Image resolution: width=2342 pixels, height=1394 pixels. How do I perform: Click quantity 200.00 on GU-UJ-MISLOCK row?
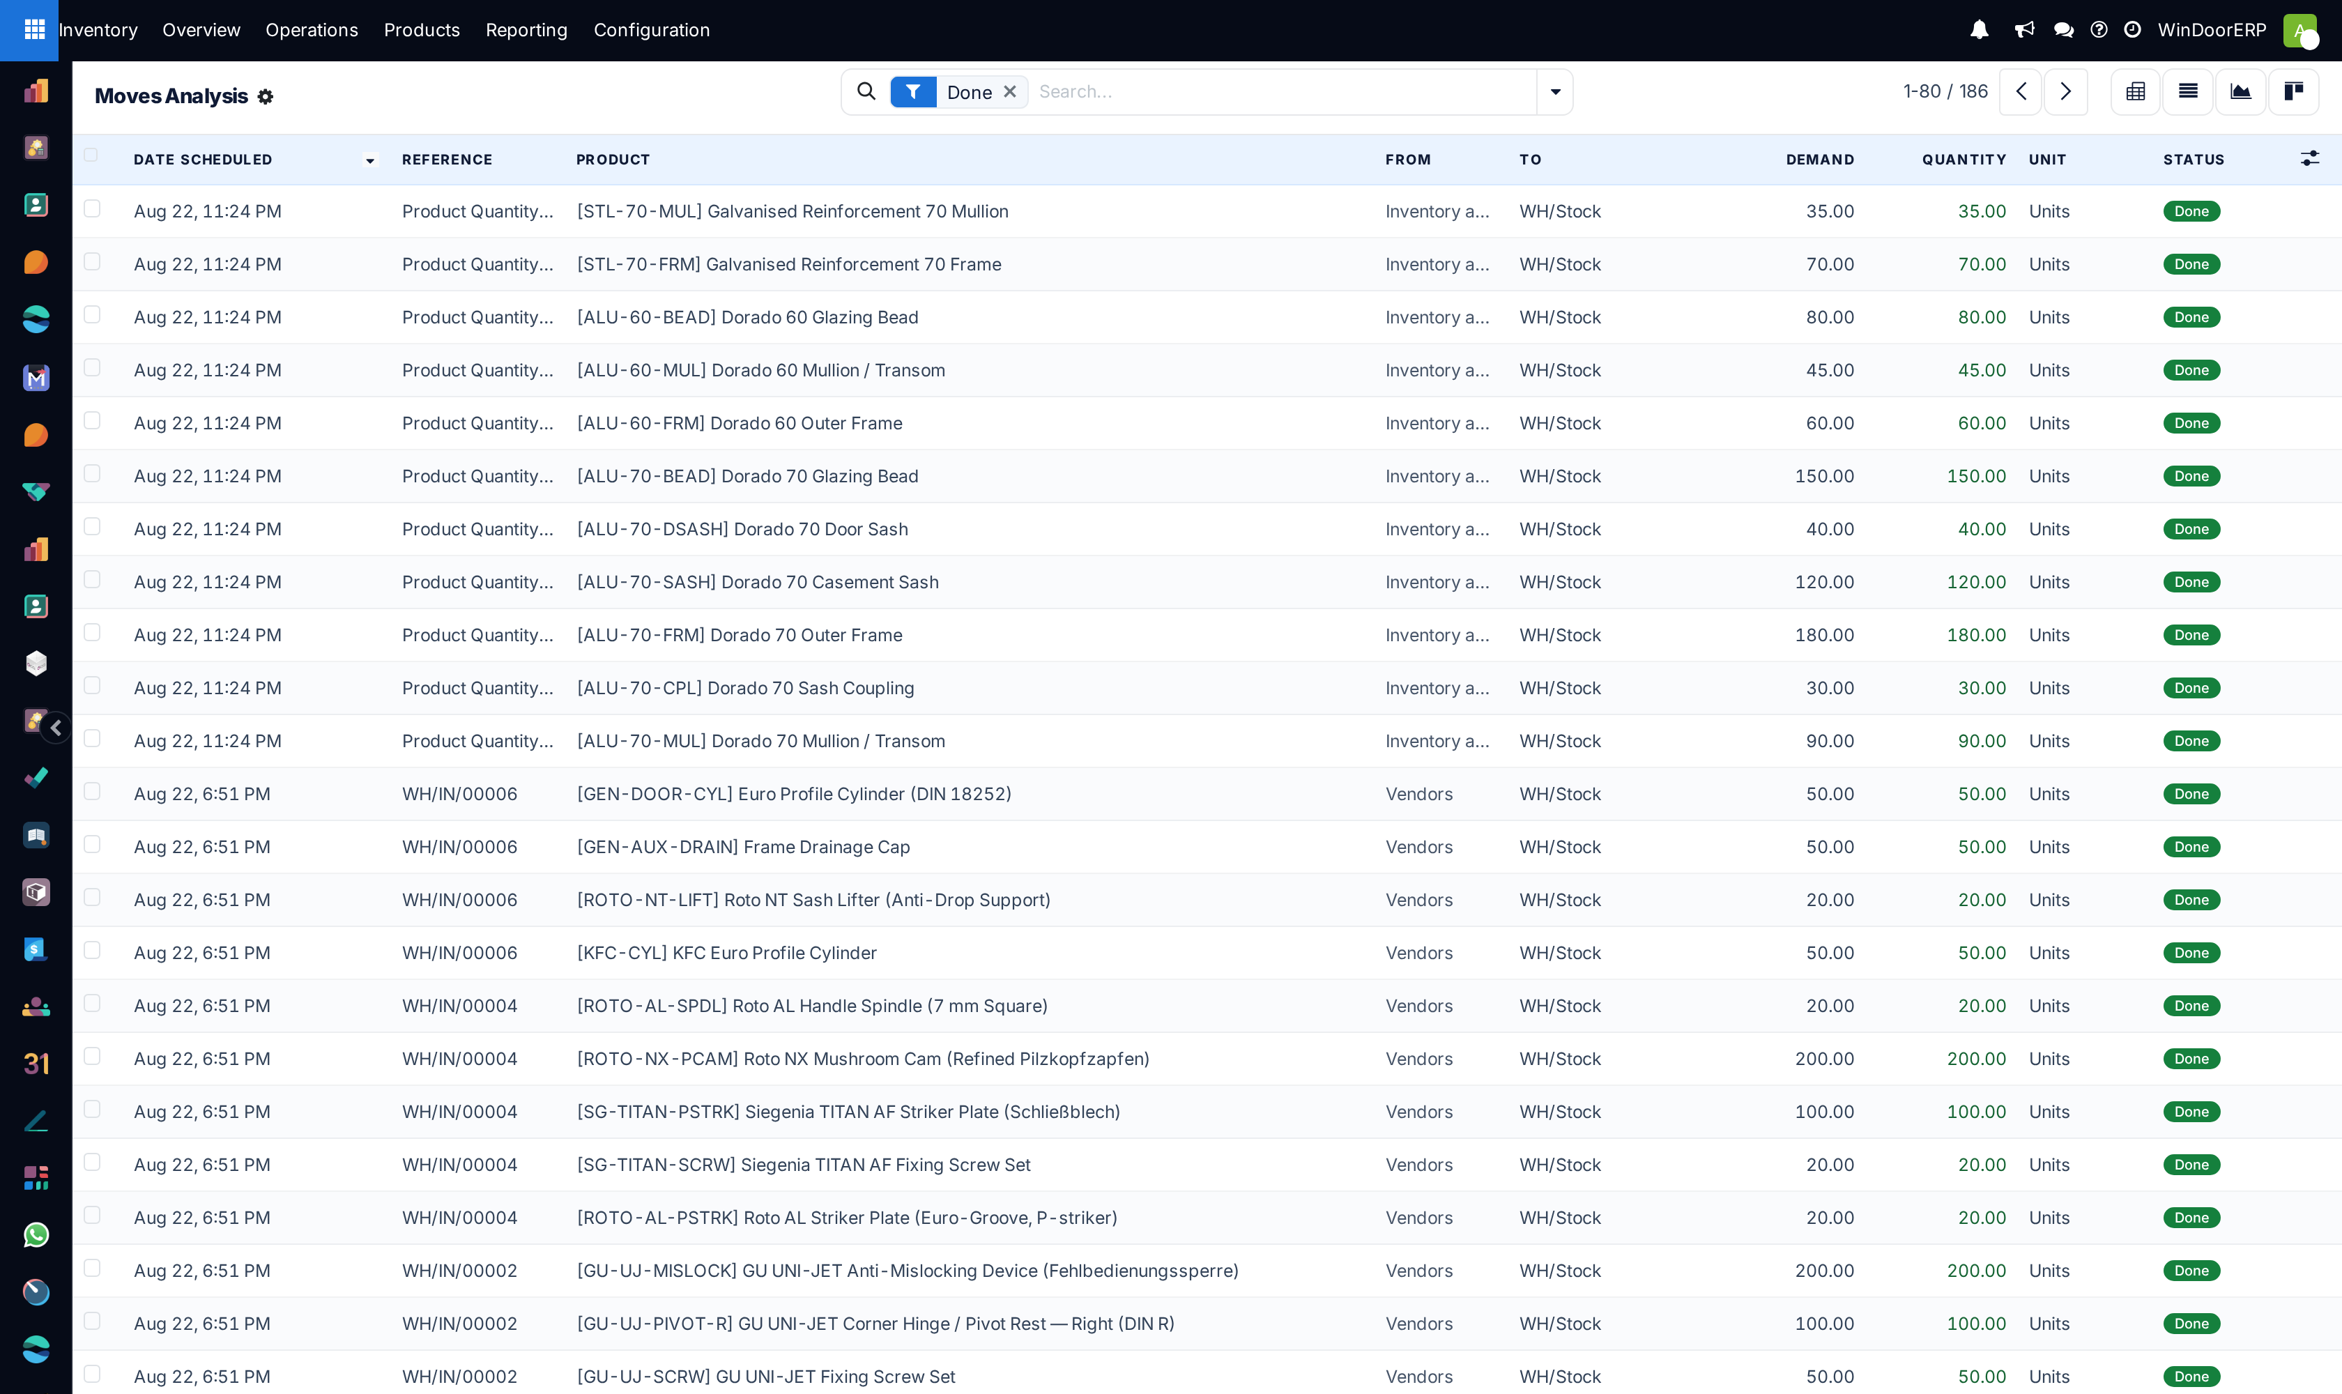[x=1975, y=1270]
